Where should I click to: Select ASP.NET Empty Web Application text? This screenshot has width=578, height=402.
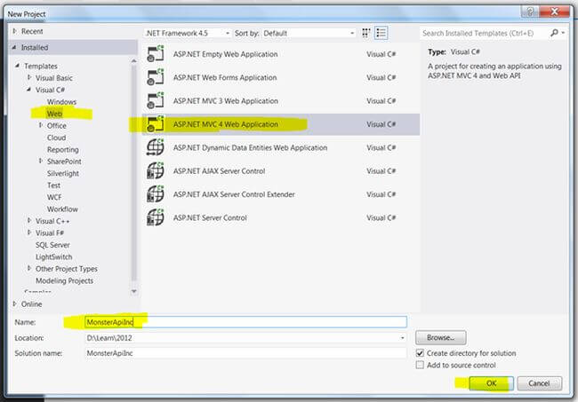click(x=225, y=54)
